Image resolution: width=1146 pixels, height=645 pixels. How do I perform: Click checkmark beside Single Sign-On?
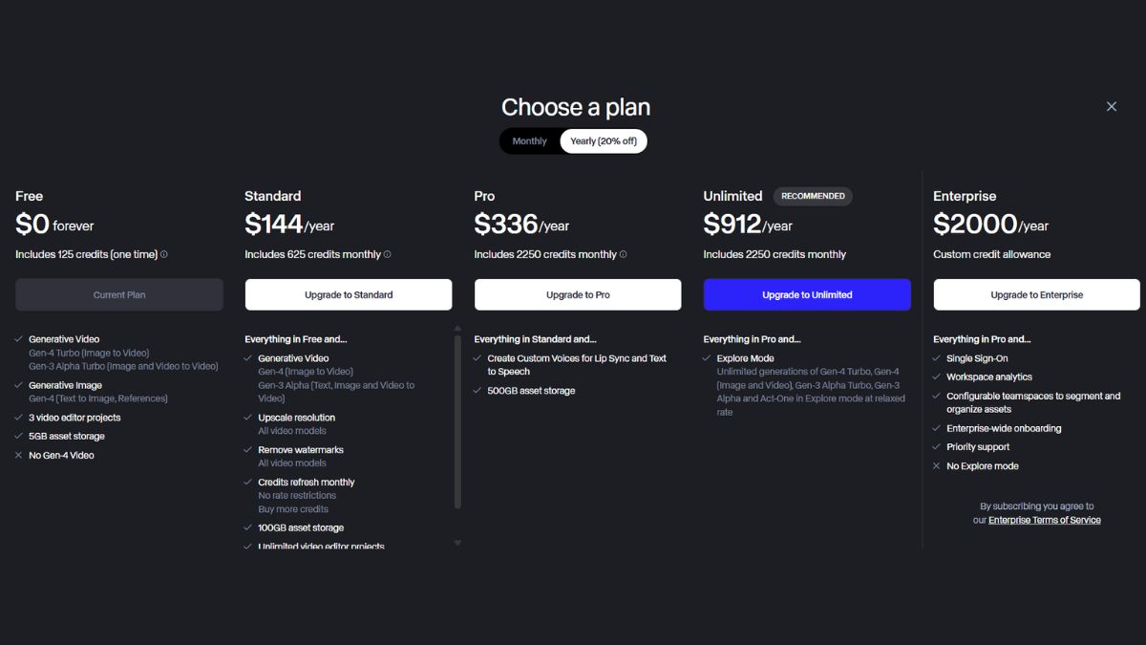pyautogui.click(x=937, y=358)
